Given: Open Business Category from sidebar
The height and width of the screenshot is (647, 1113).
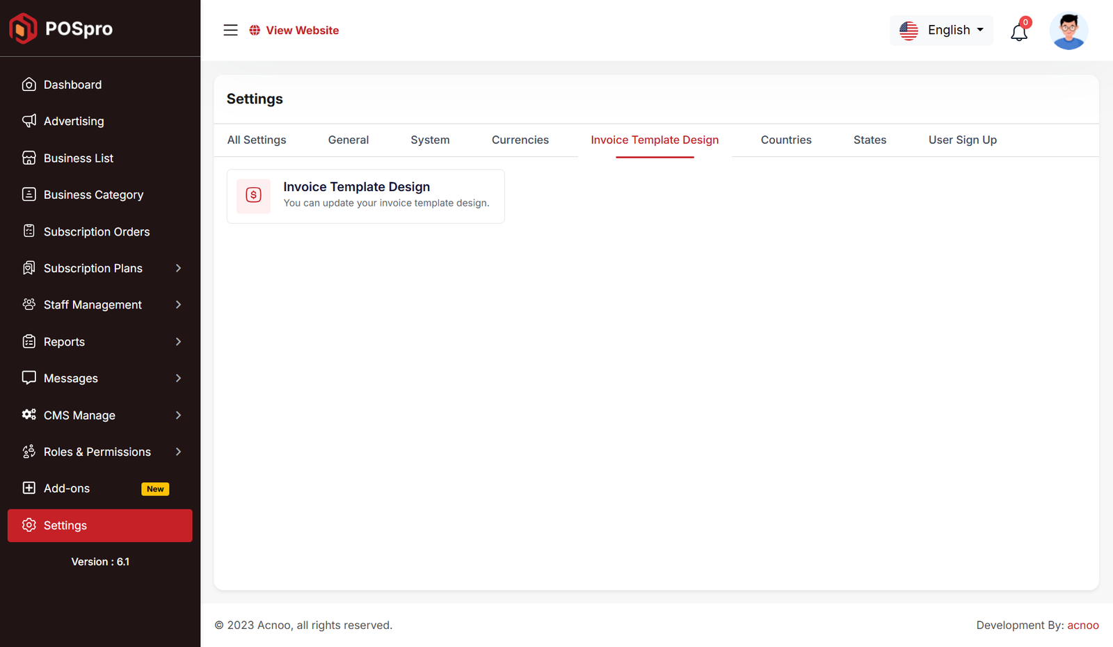Looking at the screenshot, I should (x=93, y=195).
